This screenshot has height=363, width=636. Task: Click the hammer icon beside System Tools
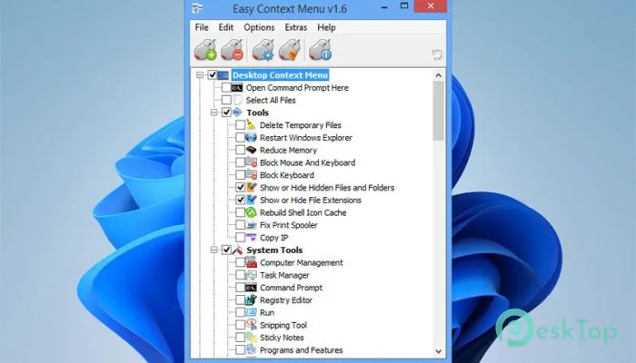tap(238, 250)
